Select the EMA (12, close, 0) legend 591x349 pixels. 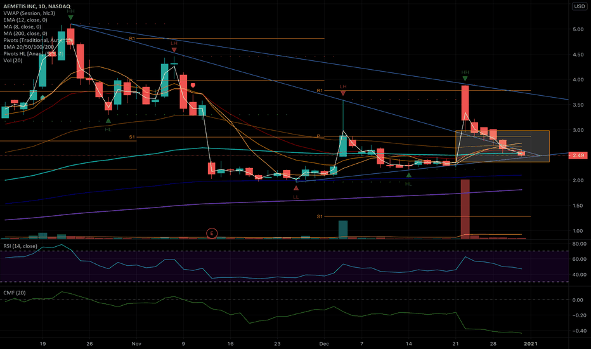point(25,20)
